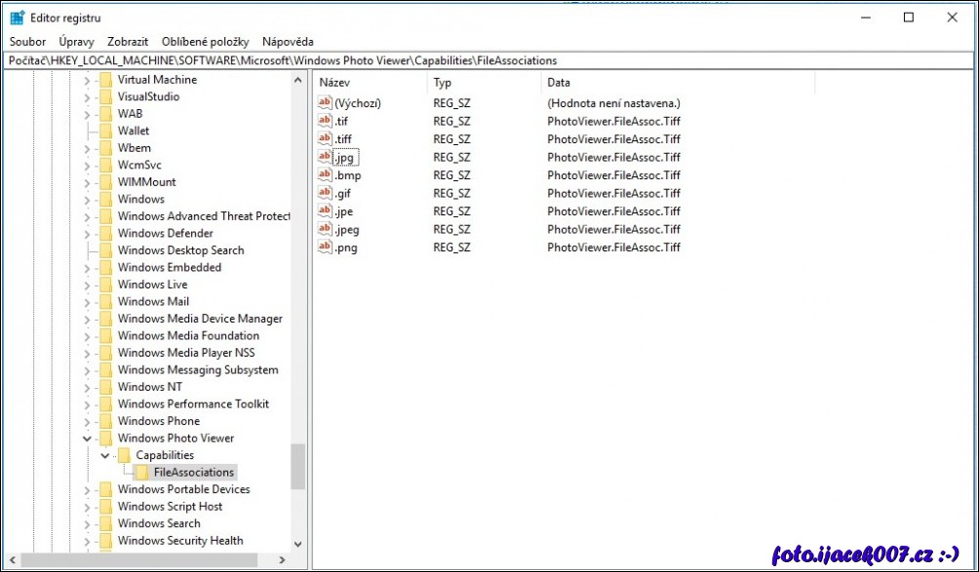Screen dimensions: 979x572
Task: Click the Registry Editor app icon in title bar
Action: (18, 18)
